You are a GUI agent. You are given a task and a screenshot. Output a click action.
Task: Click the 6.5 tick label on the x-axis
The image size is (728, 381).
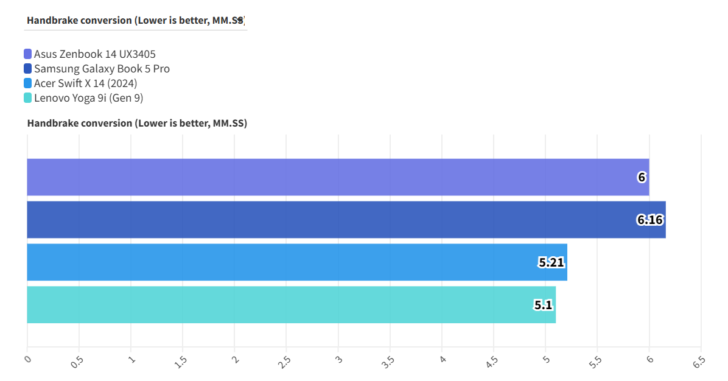[699, 362]
